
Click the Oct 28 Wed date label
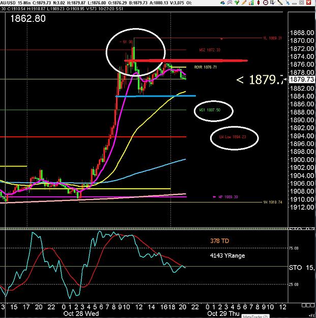(x=81, y=313)
